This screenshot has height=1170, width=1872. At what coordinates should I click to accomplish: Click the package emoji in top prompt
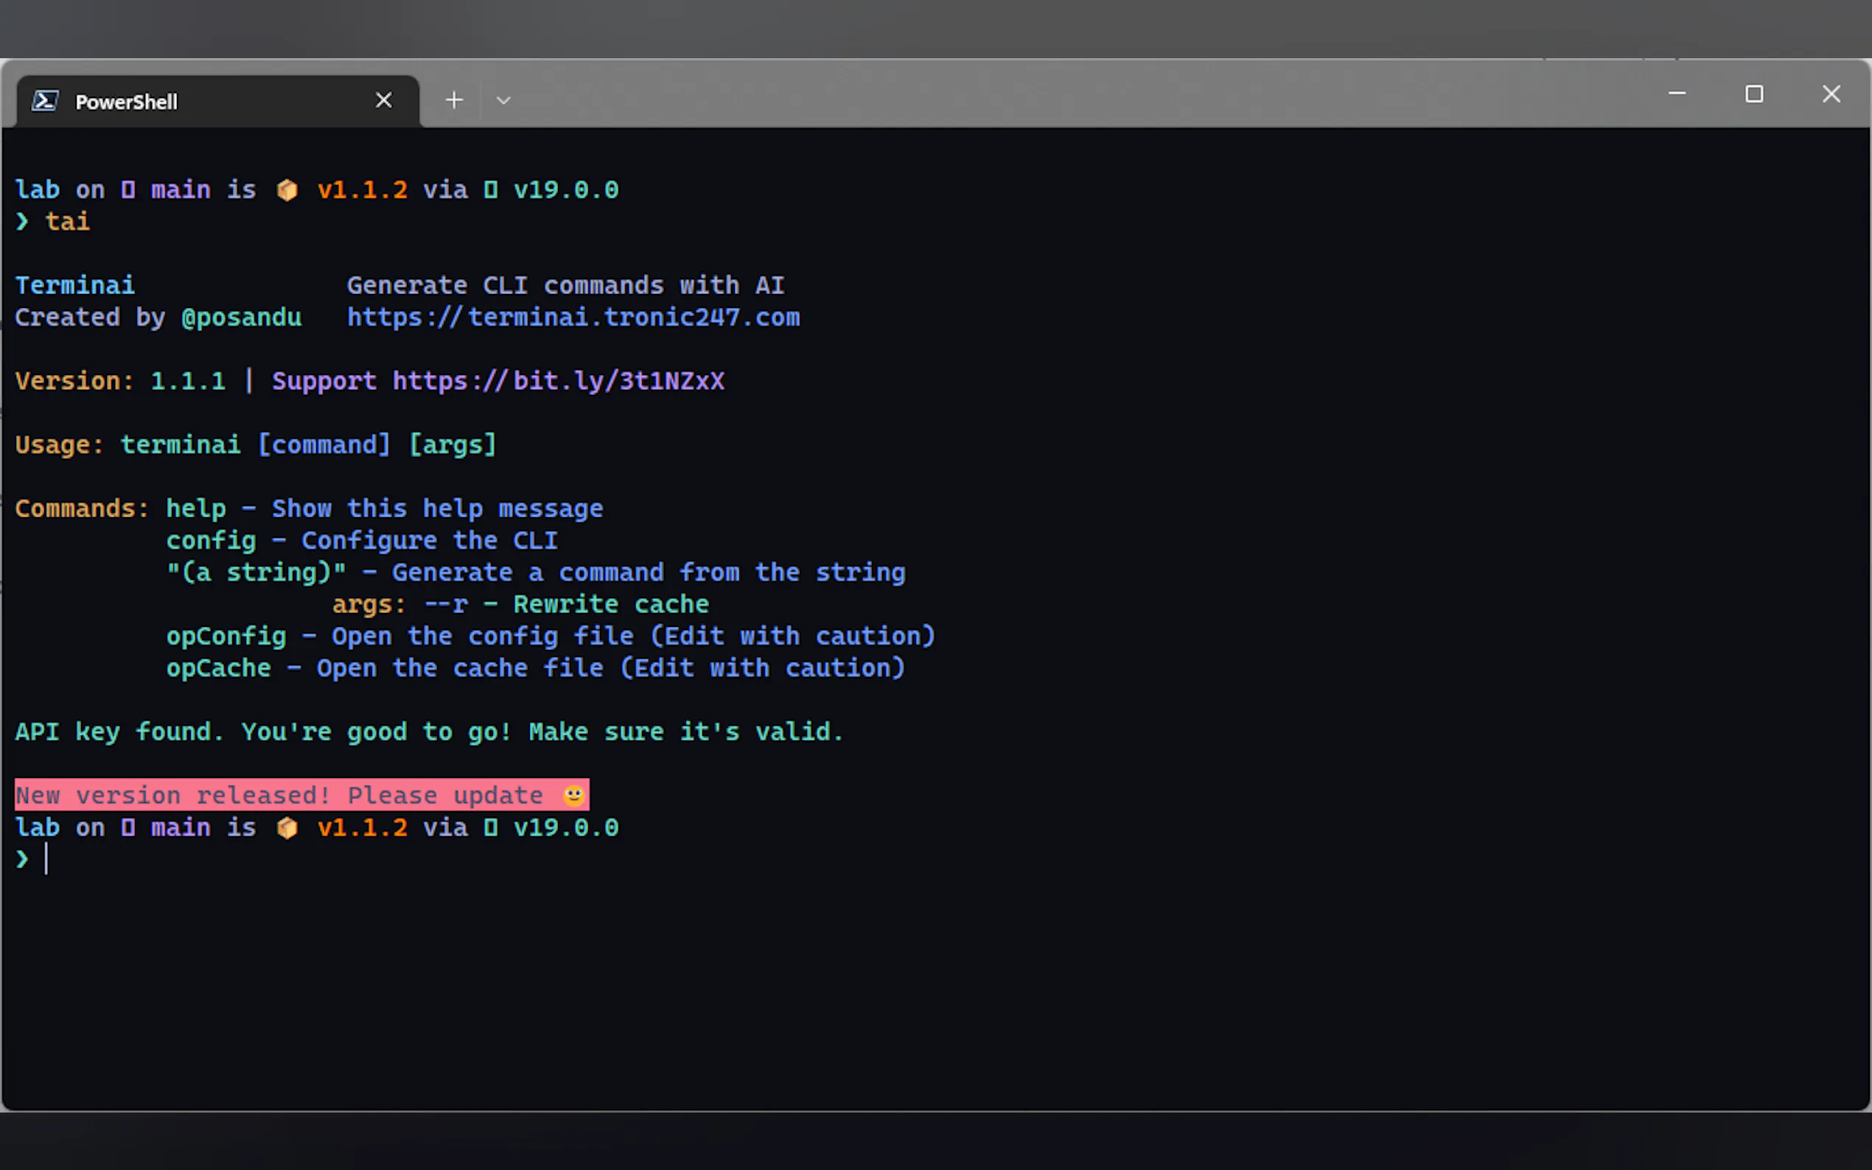(287, 190)
